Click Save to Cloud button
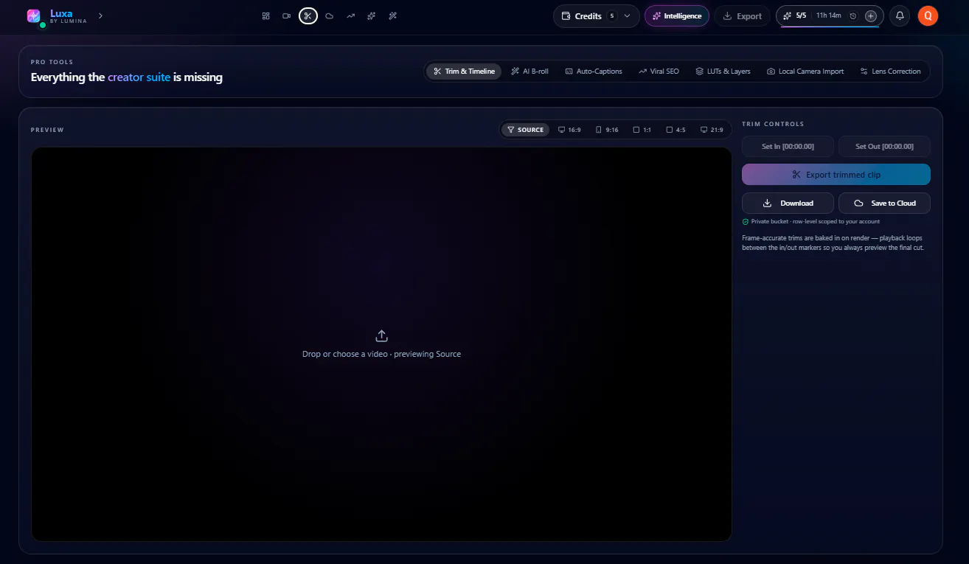 tap(884, 203)
